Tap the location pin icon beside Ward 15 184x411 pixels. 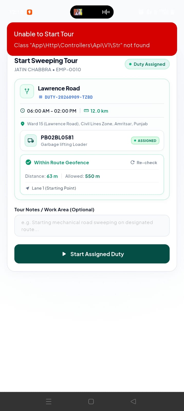(x=22, y=124)
